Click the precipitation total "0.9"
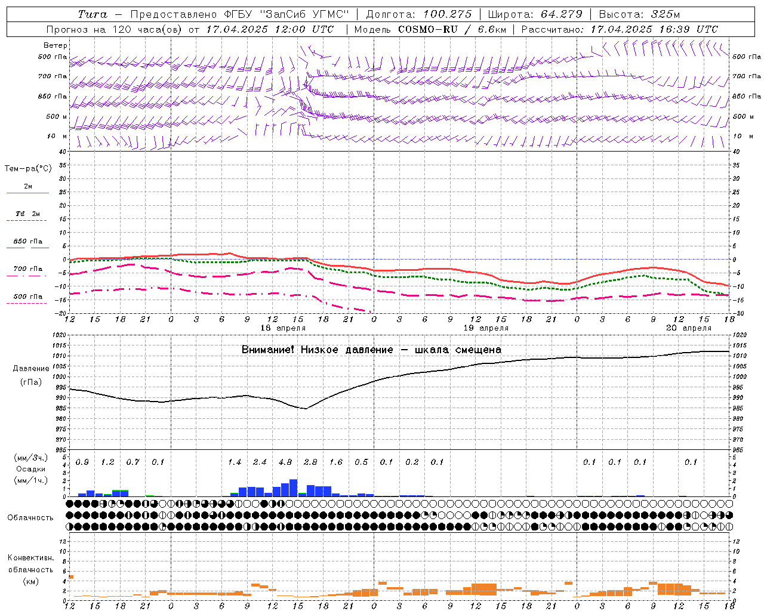The height and width of the screenshot is (611, 764). click(82, 462)
